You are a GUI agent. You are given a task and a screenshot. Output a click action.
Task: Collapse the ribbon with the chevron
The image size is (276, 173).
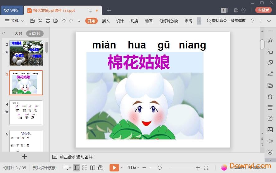269,21
